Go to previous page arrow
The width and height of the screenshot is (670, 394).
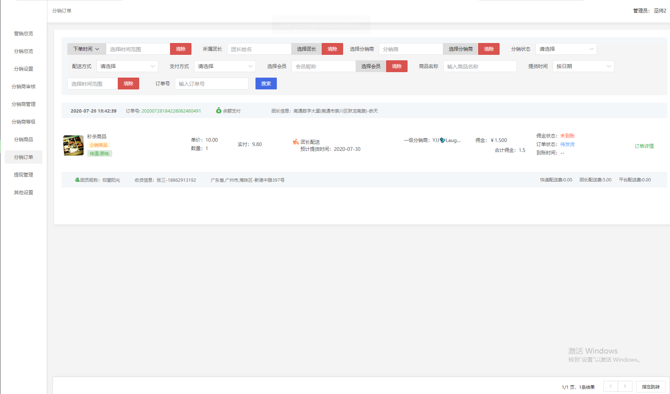(611, 386)
